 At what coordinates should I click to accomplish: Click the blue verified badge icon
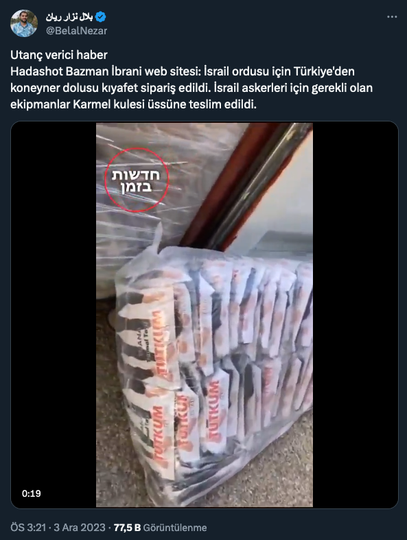[x=101, y=16]
